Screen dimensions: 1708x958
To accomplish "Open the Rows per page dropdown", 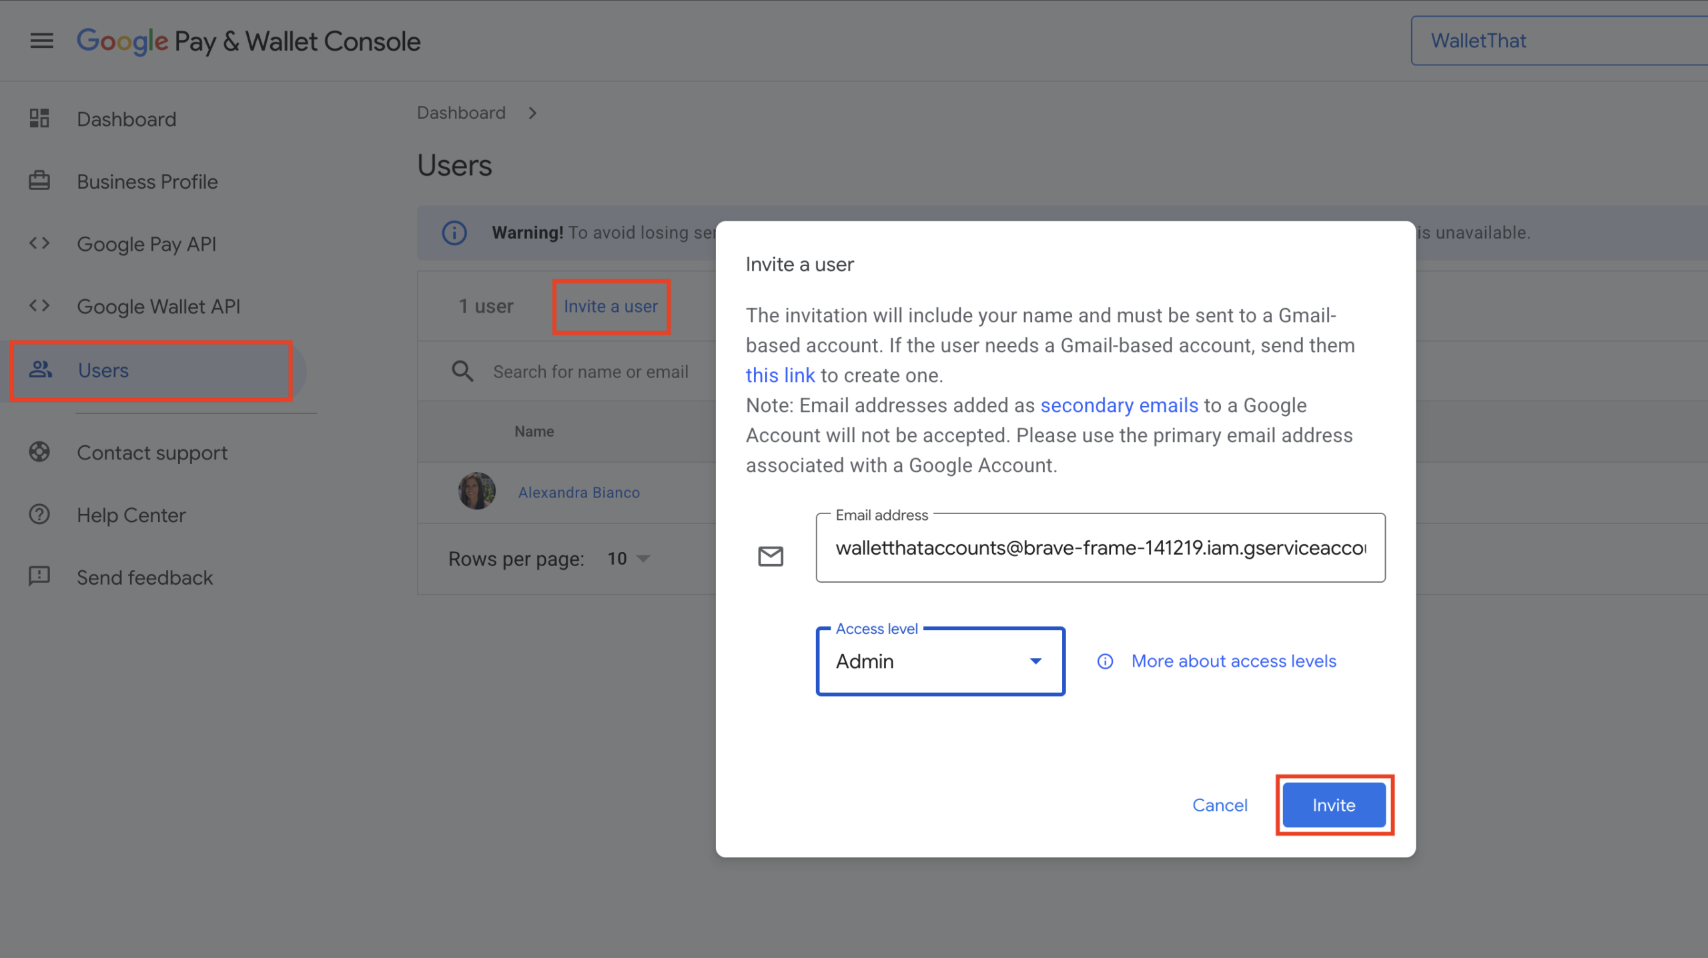I will pos(628,559).
